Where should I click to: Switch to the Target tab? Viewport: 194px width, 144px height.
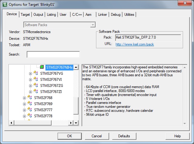25,15
